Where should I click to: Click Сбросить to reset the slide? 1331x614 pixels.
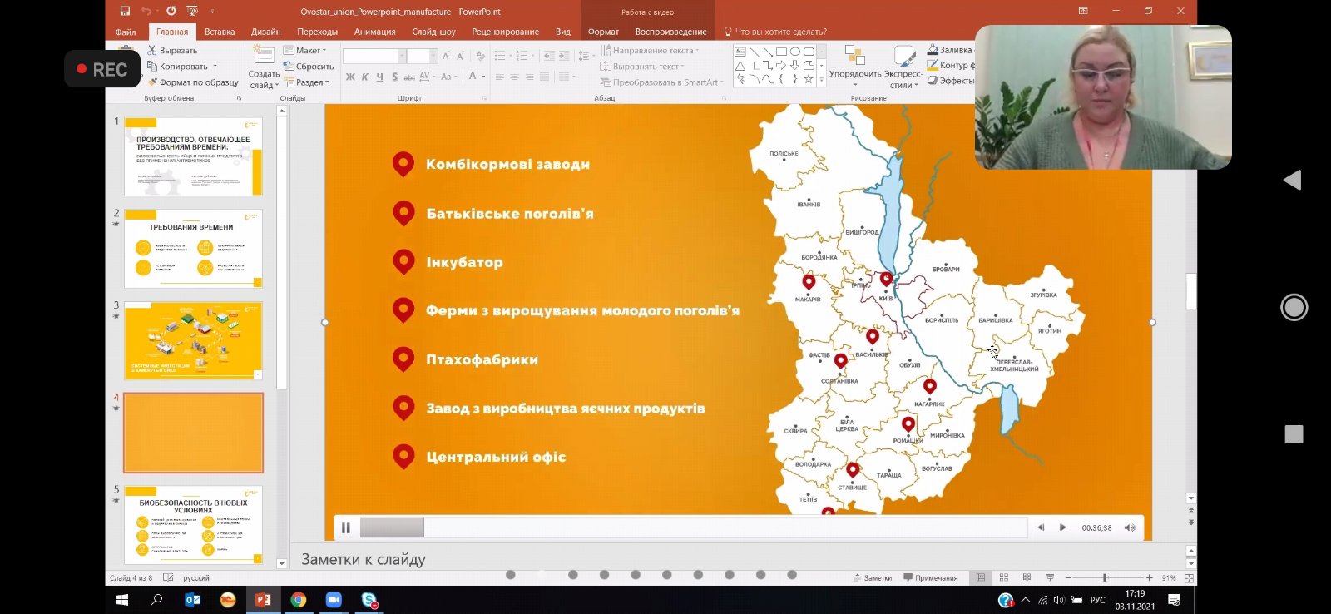[x=309, y=67]
